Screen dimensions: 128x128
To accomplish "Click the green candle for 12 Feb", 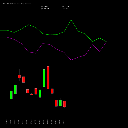I will click(40, 93).
